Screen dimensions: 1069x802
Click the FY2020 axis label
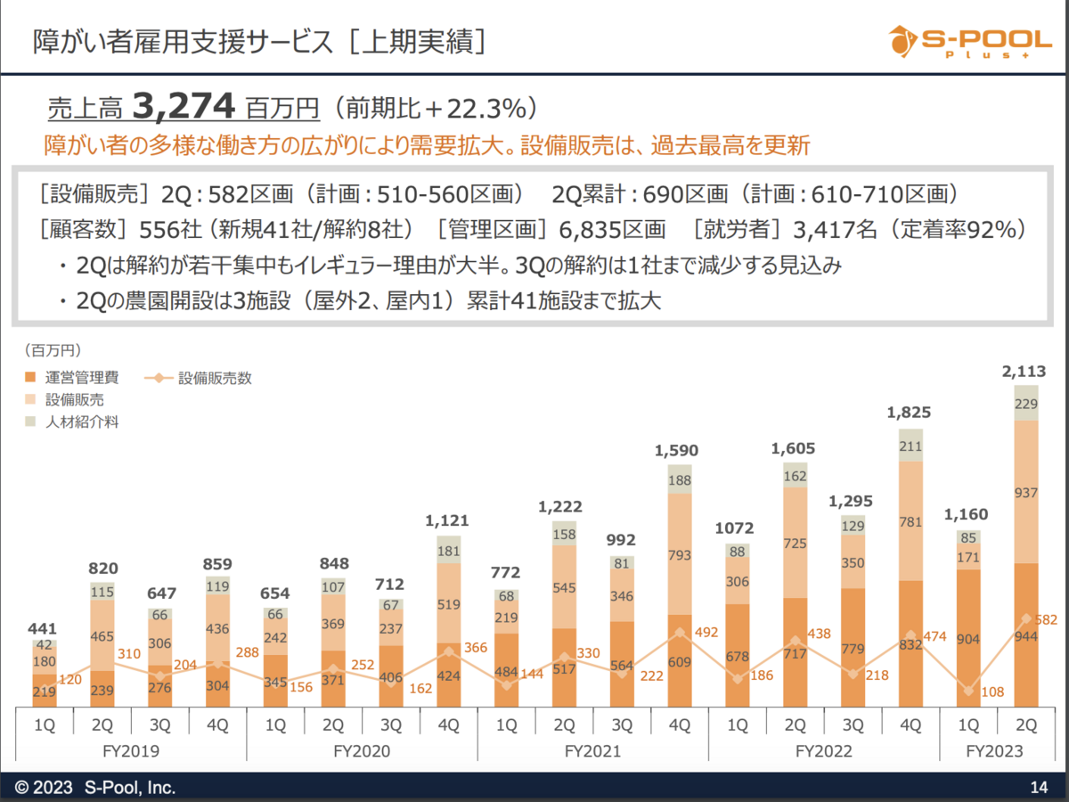(362, 750)
